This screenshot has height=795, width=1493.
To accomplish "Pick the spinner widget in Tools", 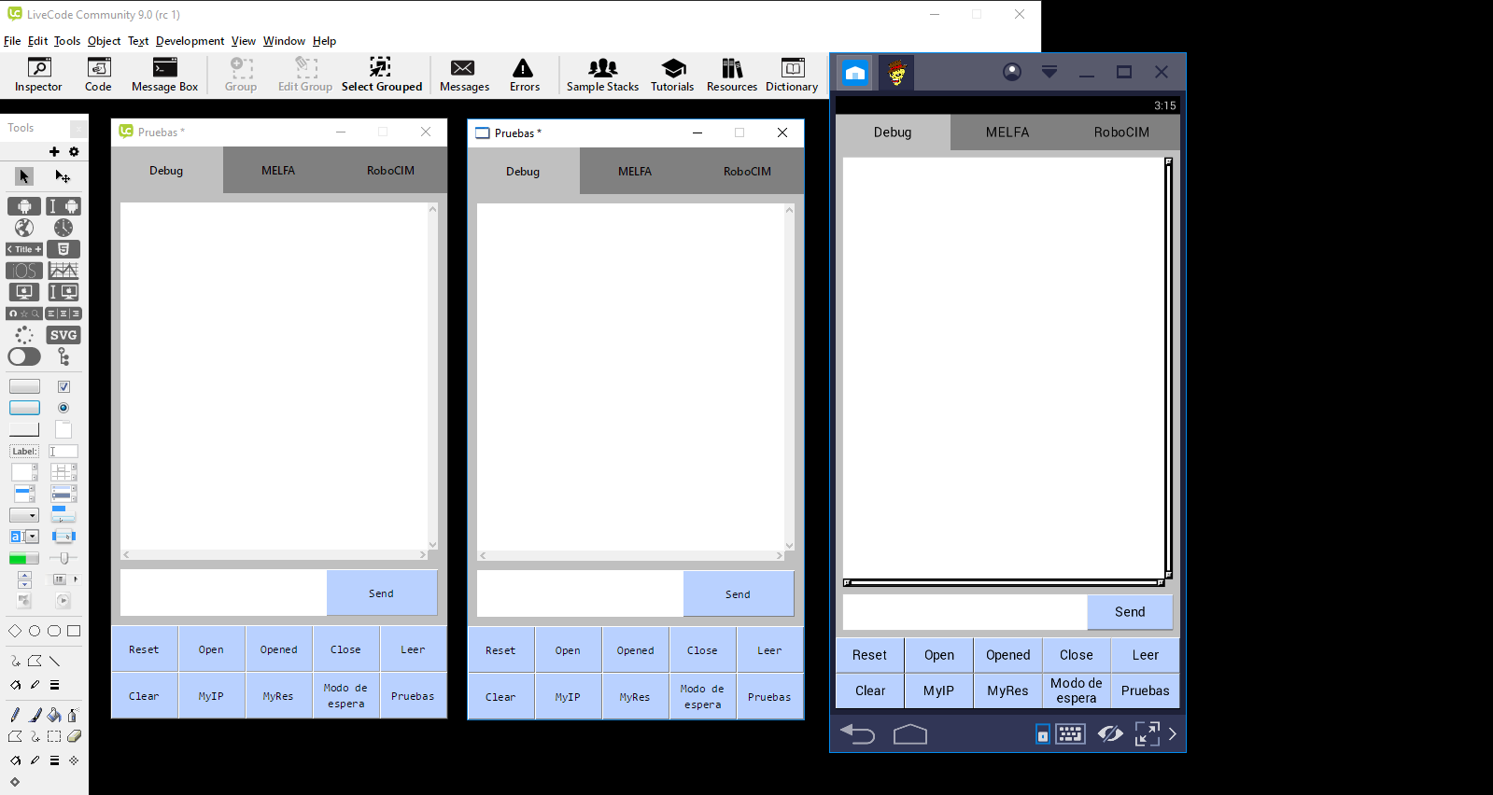I will [x=24, y=335].
